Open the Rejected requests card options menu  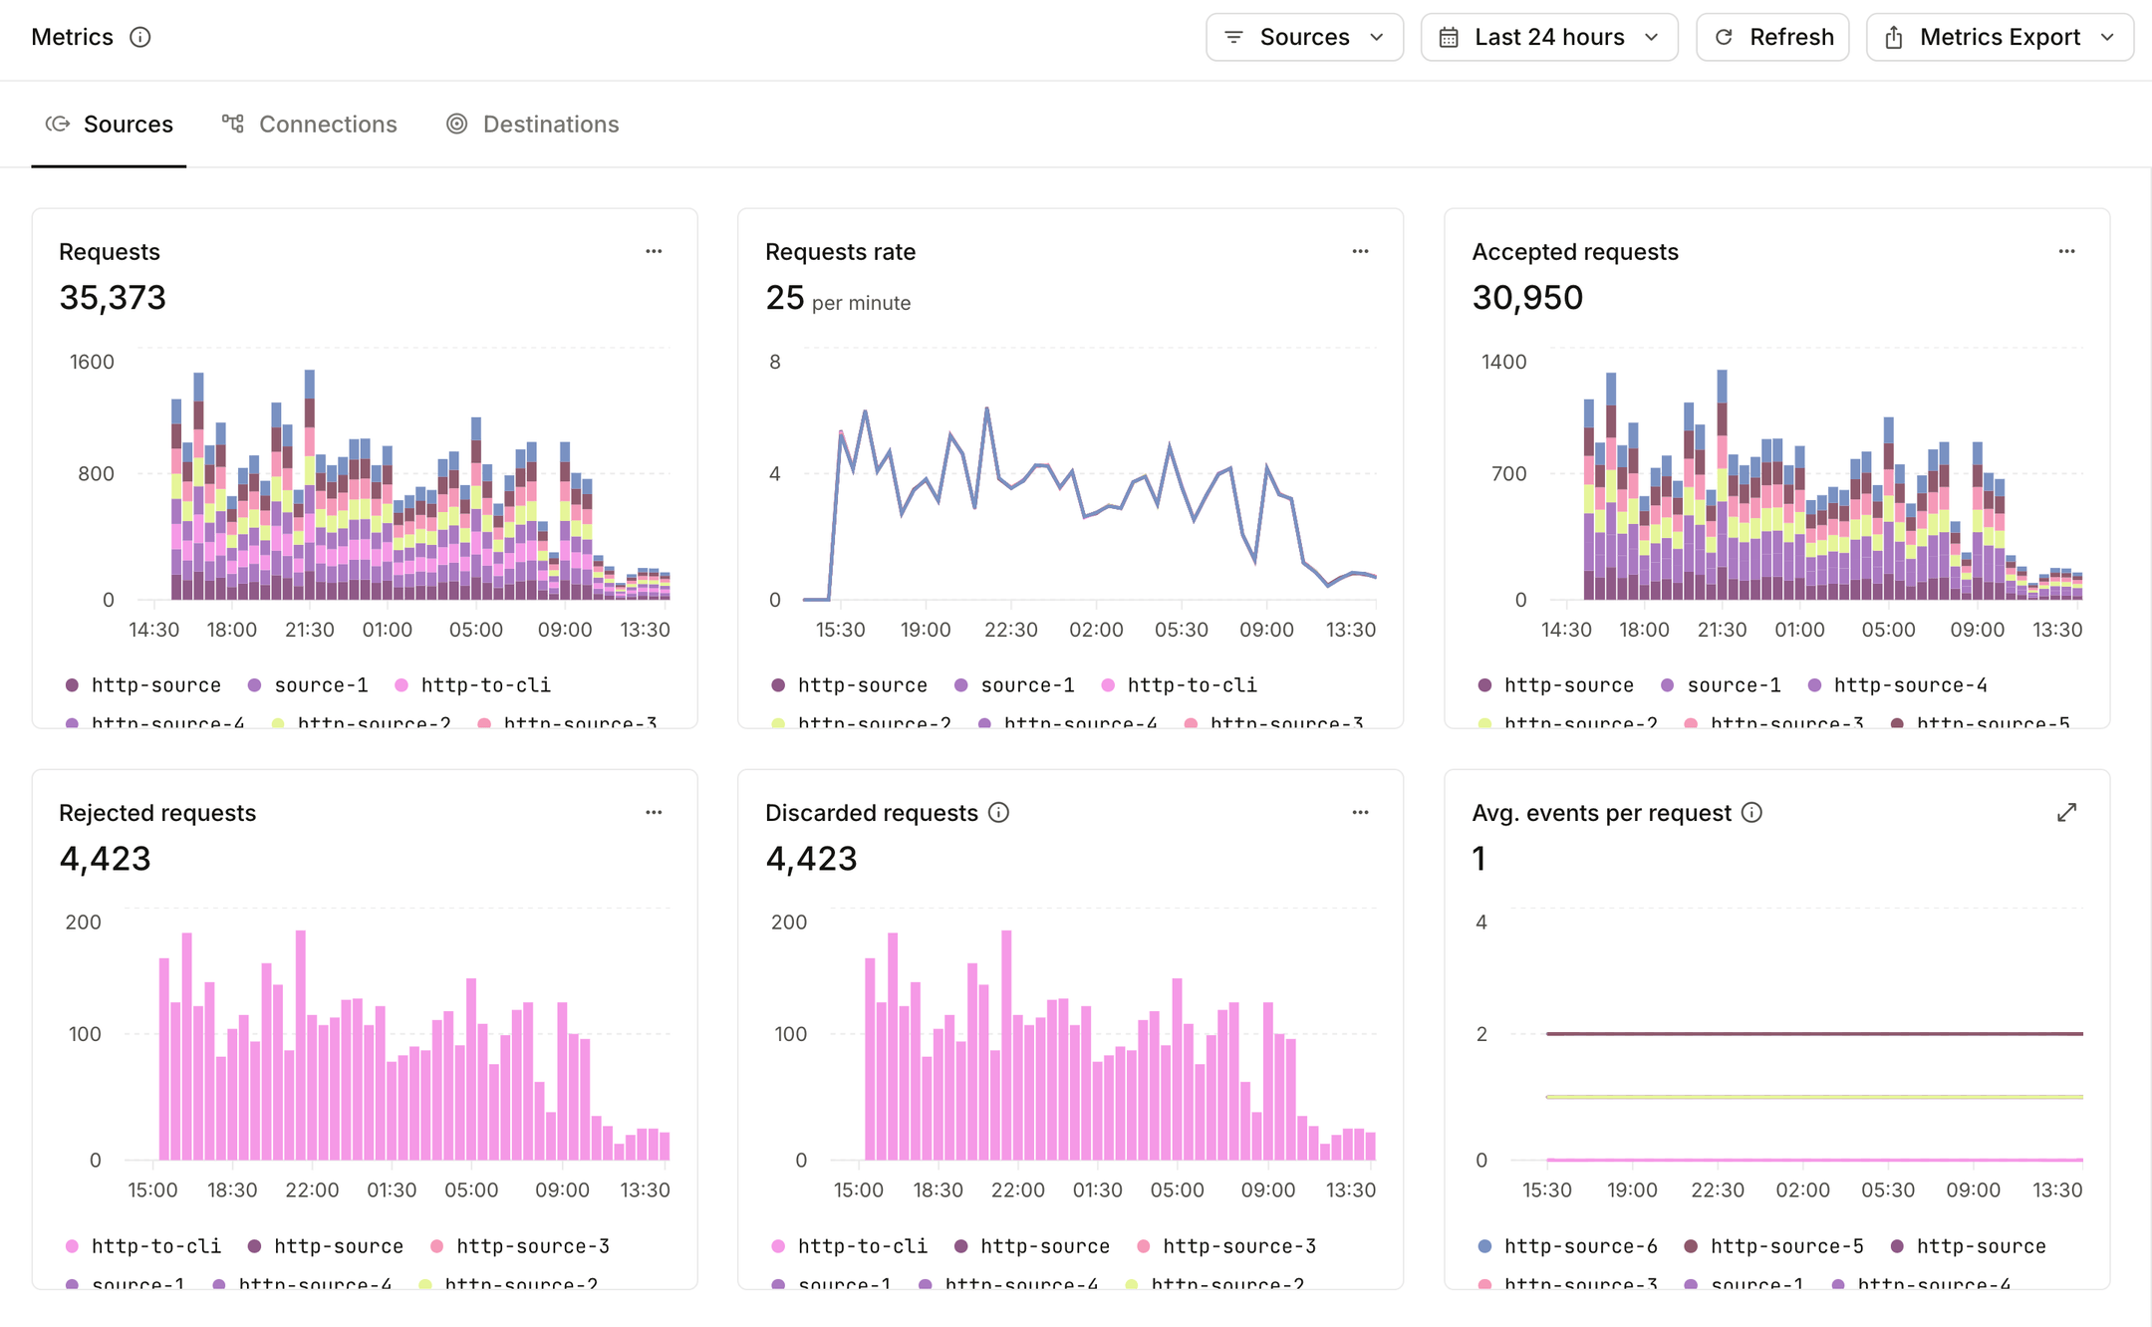click(x=654, y=812)
